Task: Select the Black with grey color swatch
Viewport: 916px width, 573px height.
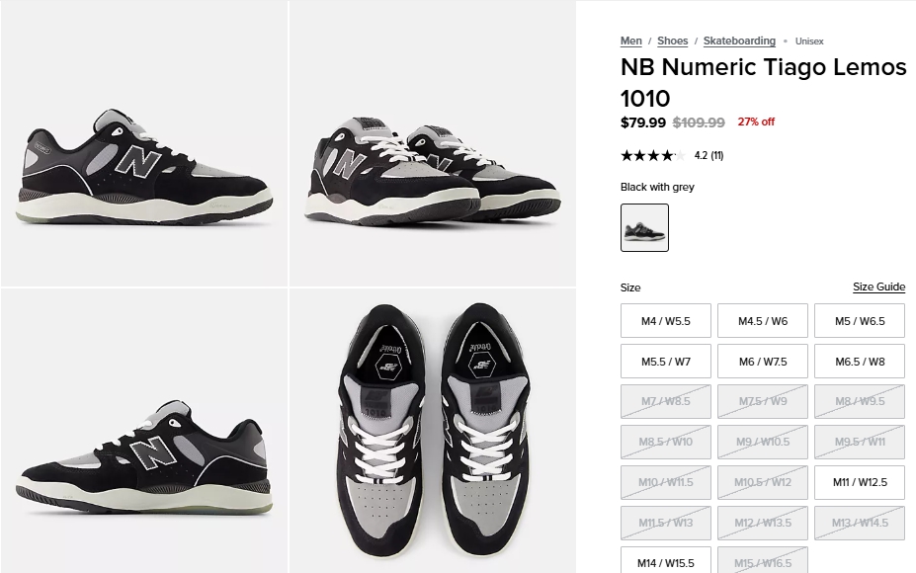Action: pos(644,227)
